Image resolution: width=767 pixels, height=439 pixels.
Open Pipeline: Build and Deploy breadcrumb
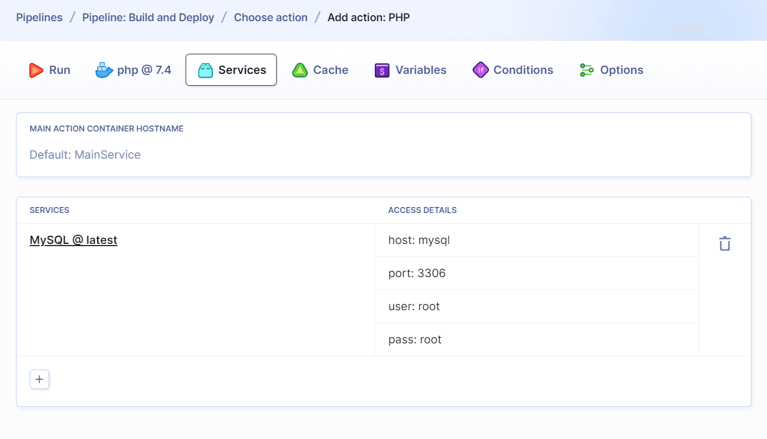[148, 17]
